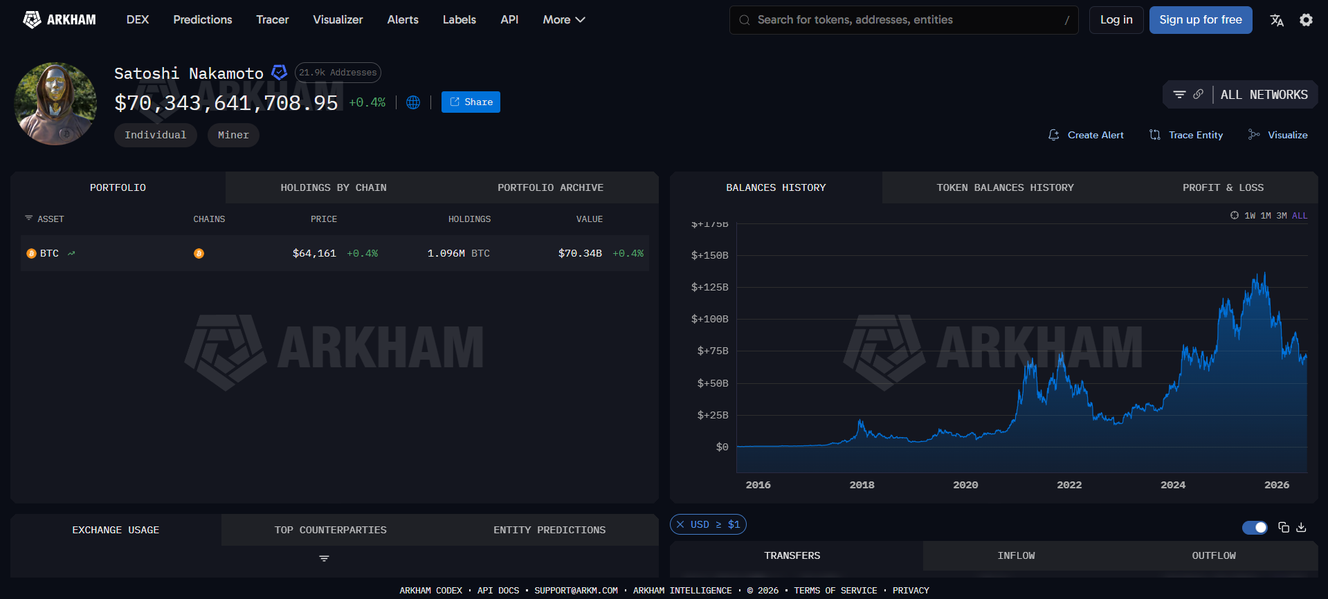Switch to the Holdings By Chain tab
The width and height of the screenshot is (1328, 599).
pyautogui.click(x=334, y=187)
